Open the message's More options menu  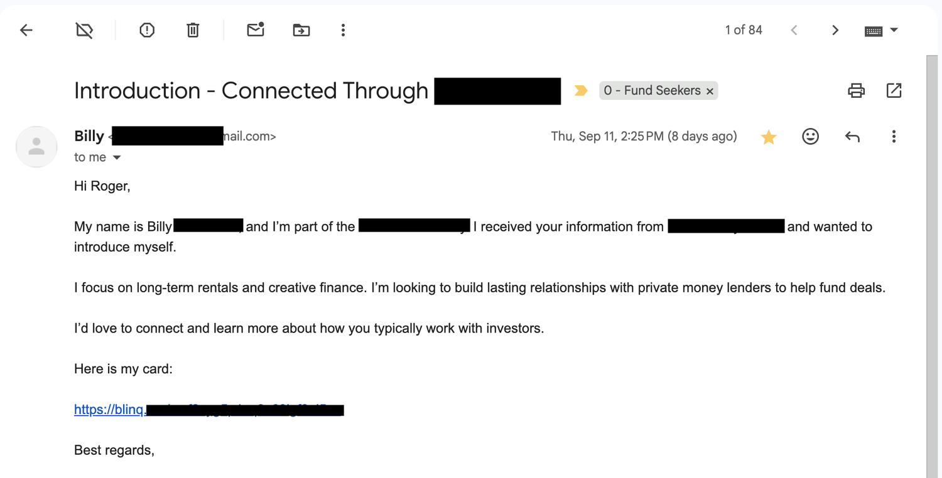[x=894, y=137]
